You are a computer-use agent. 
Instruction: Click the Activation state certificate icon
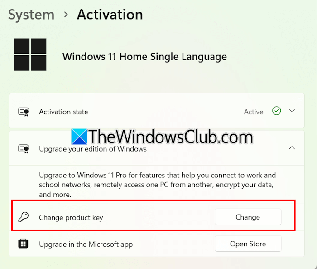(x=24, y=112)
